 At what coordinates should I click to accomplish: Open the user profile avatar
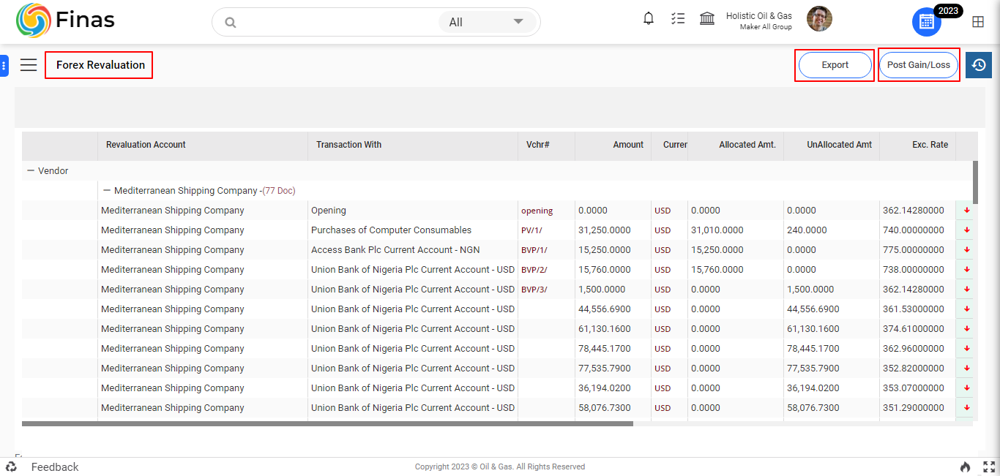click(819, 19)
